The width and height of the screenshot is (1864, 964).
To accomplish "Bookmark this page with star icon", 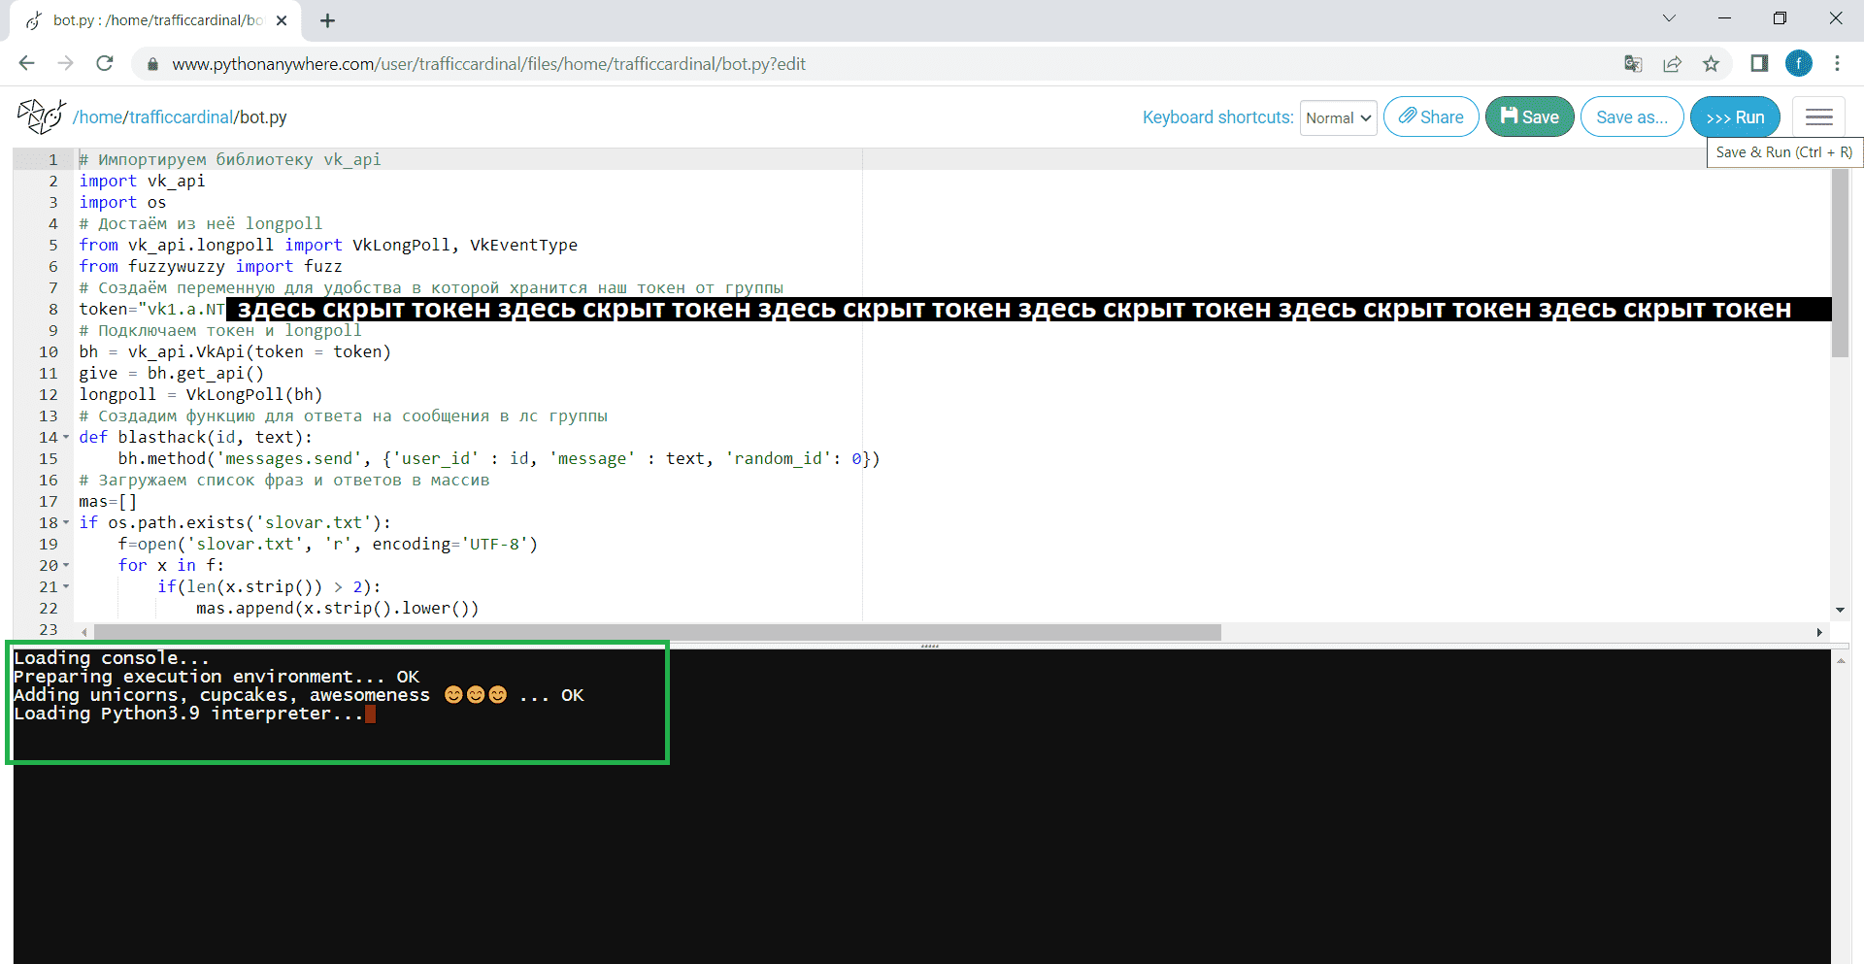I will click(x=1711, y=64).
